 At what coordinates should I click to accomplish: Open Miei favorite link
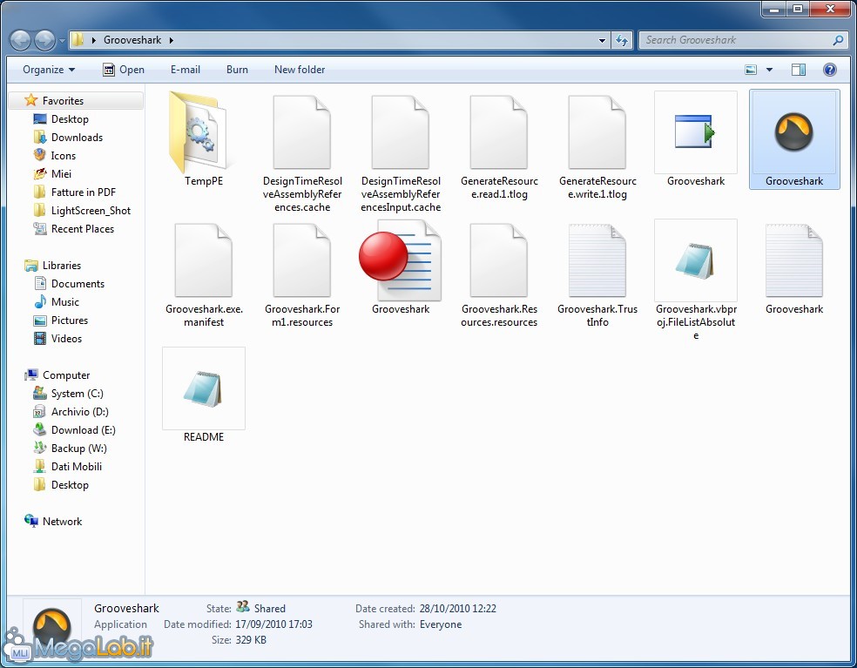pyautogui.click(x=61, y=174)
